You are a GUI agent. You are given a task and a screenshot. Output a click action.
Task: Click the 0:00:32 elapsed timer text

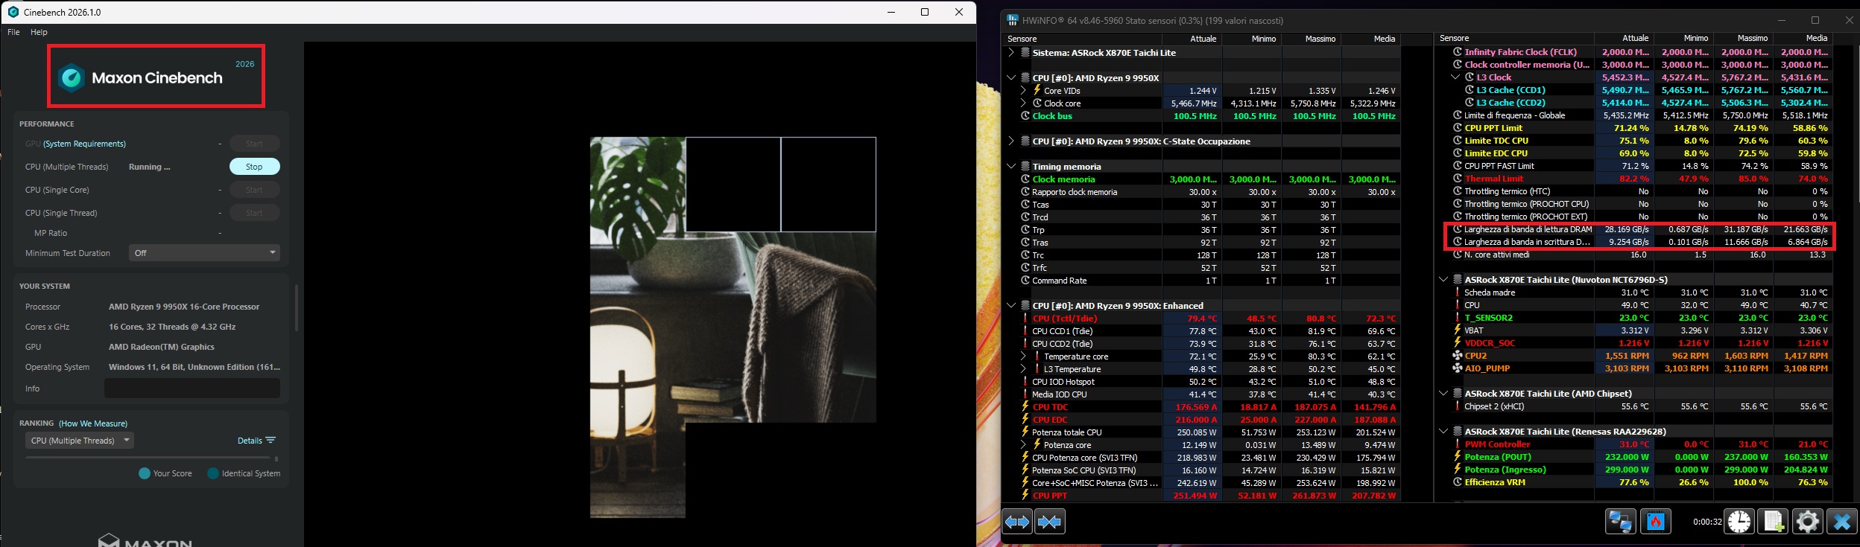point(1707,522)
